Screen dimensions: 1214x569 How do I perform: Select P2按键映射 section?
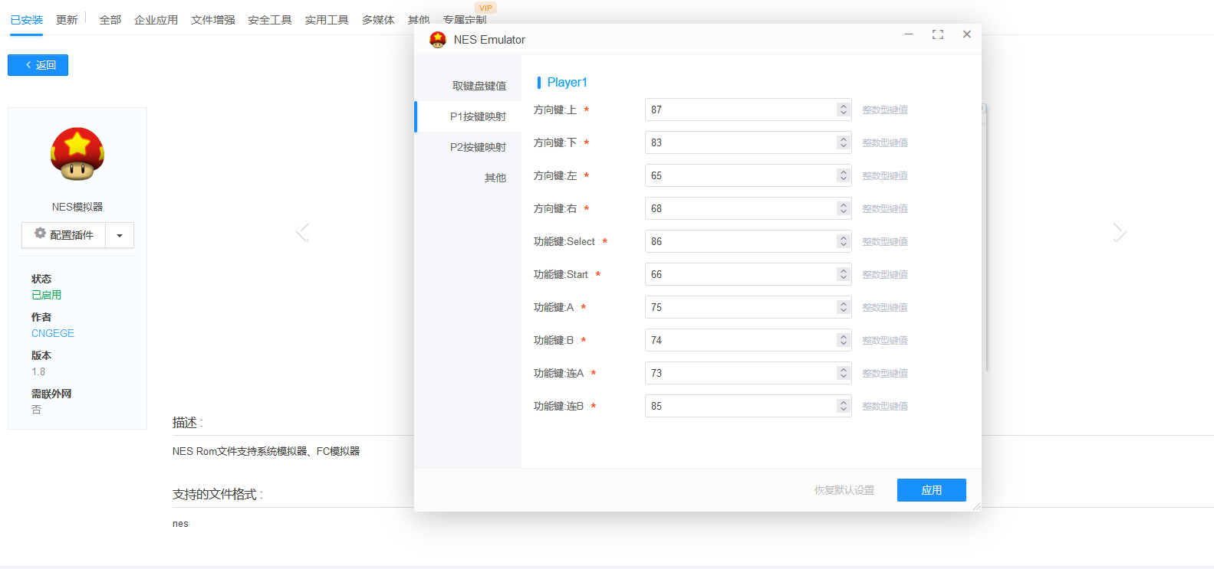(468, 147)
